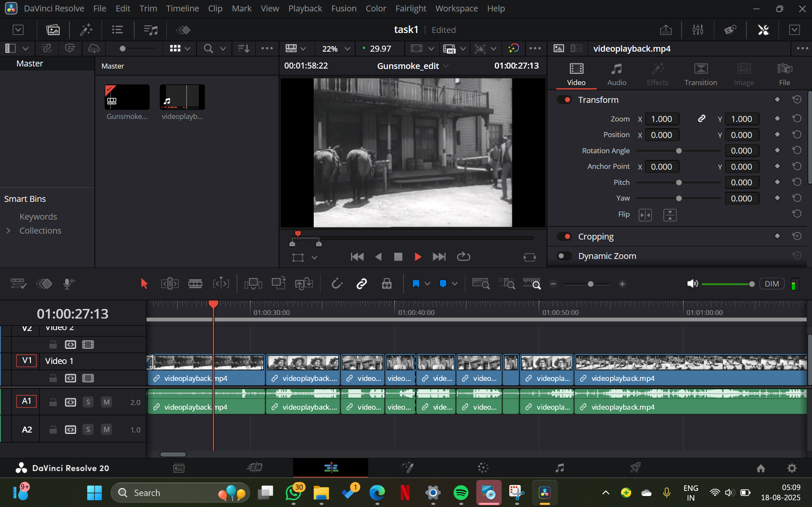Mute audio track A1
The height and width of the screenshot is (507, 812).
click(x=106, y=402)
